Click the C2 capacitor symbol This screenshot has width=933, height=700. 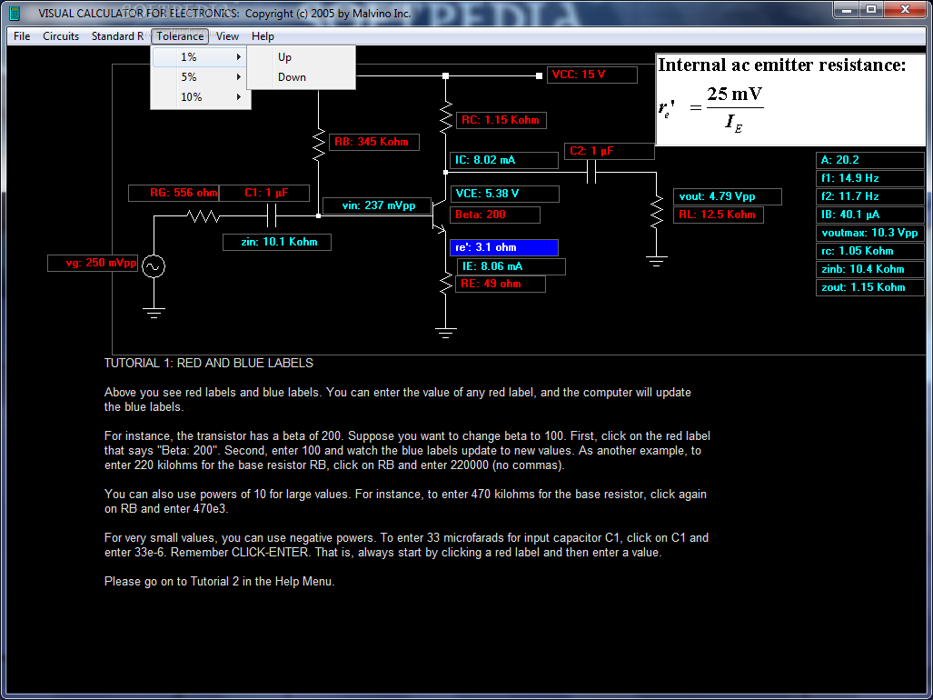pyautogui.click(x=591, y=172)
